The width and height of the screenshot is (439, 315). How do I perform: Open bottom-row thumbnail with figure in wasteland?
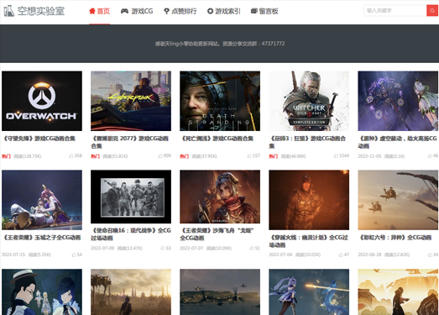tap(131, 292)
